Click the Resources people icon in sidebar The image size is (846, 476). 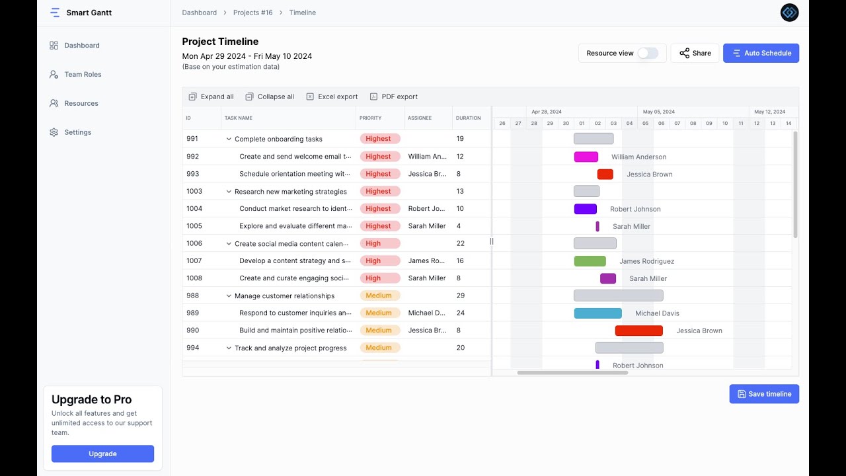54,104
